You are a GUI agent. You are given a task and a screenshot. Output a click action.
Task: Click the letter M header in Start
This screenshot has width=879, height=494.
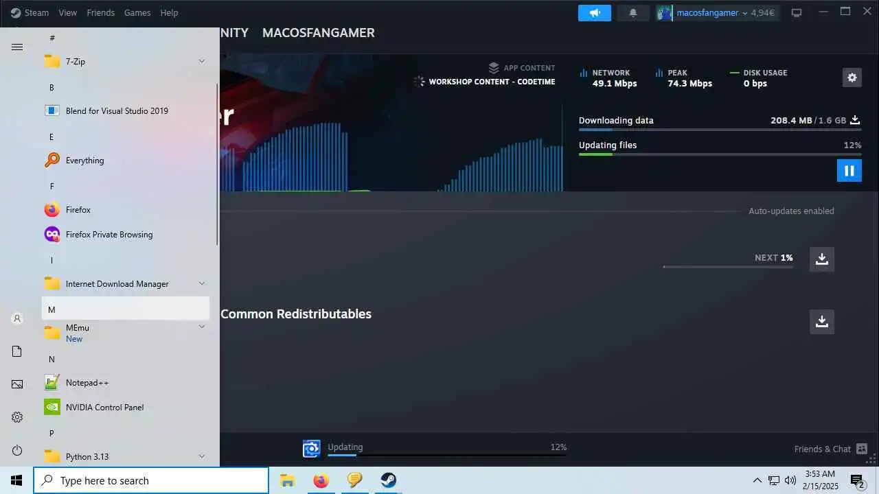tap(126, 309)
